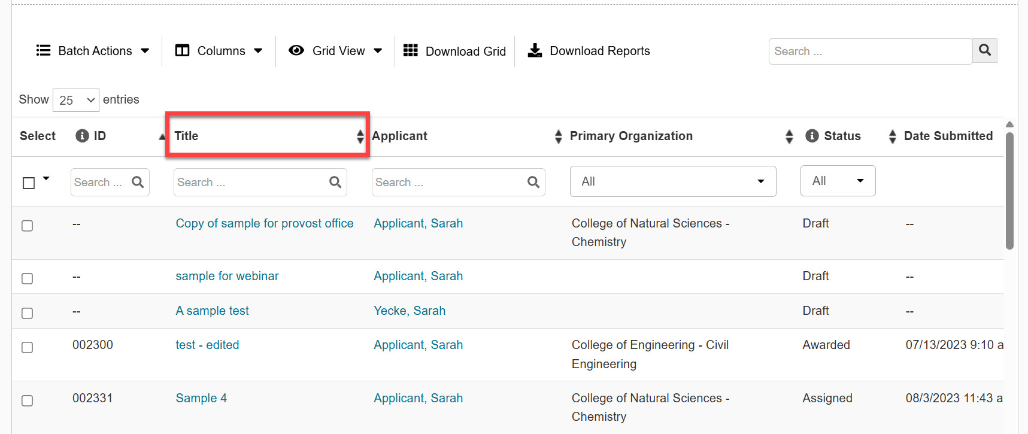Click the info icon beside Status header
The image size is (1028, 434).
click(812, 136)
